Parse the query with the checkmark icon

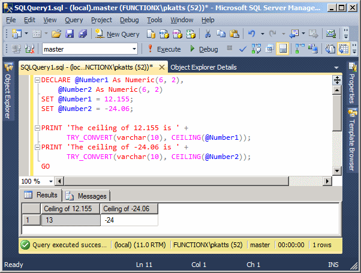tap(243, 49)
